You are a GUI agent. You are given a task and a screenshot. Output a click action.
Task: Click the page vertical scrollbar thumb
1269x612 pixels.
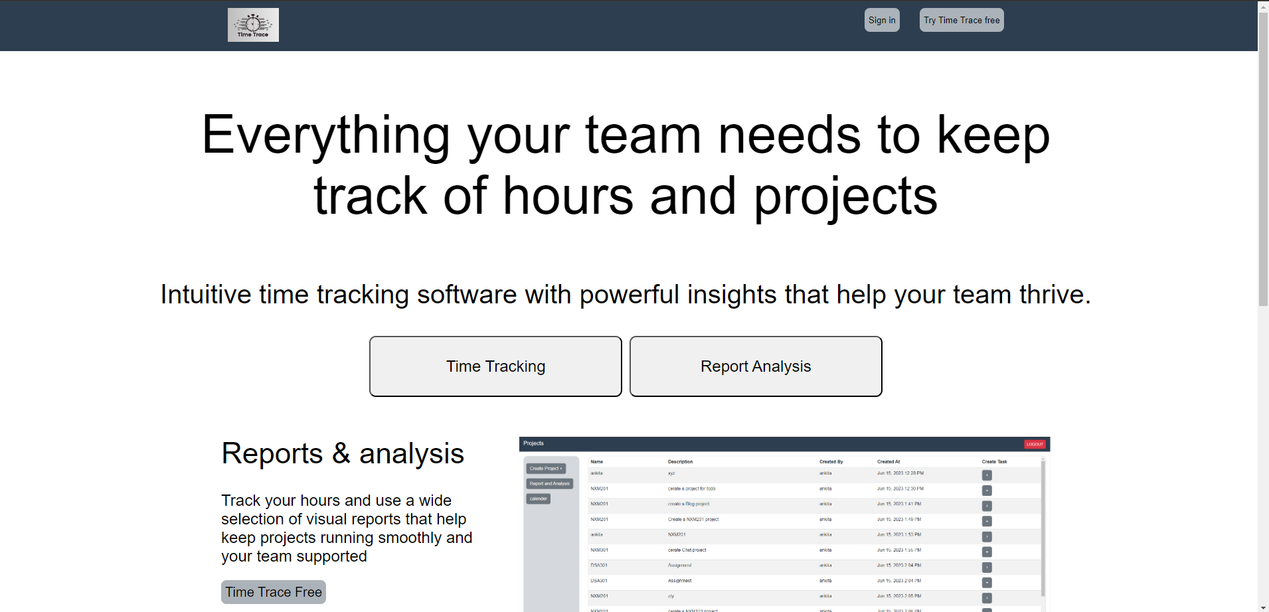click(x=1263, y=159)
